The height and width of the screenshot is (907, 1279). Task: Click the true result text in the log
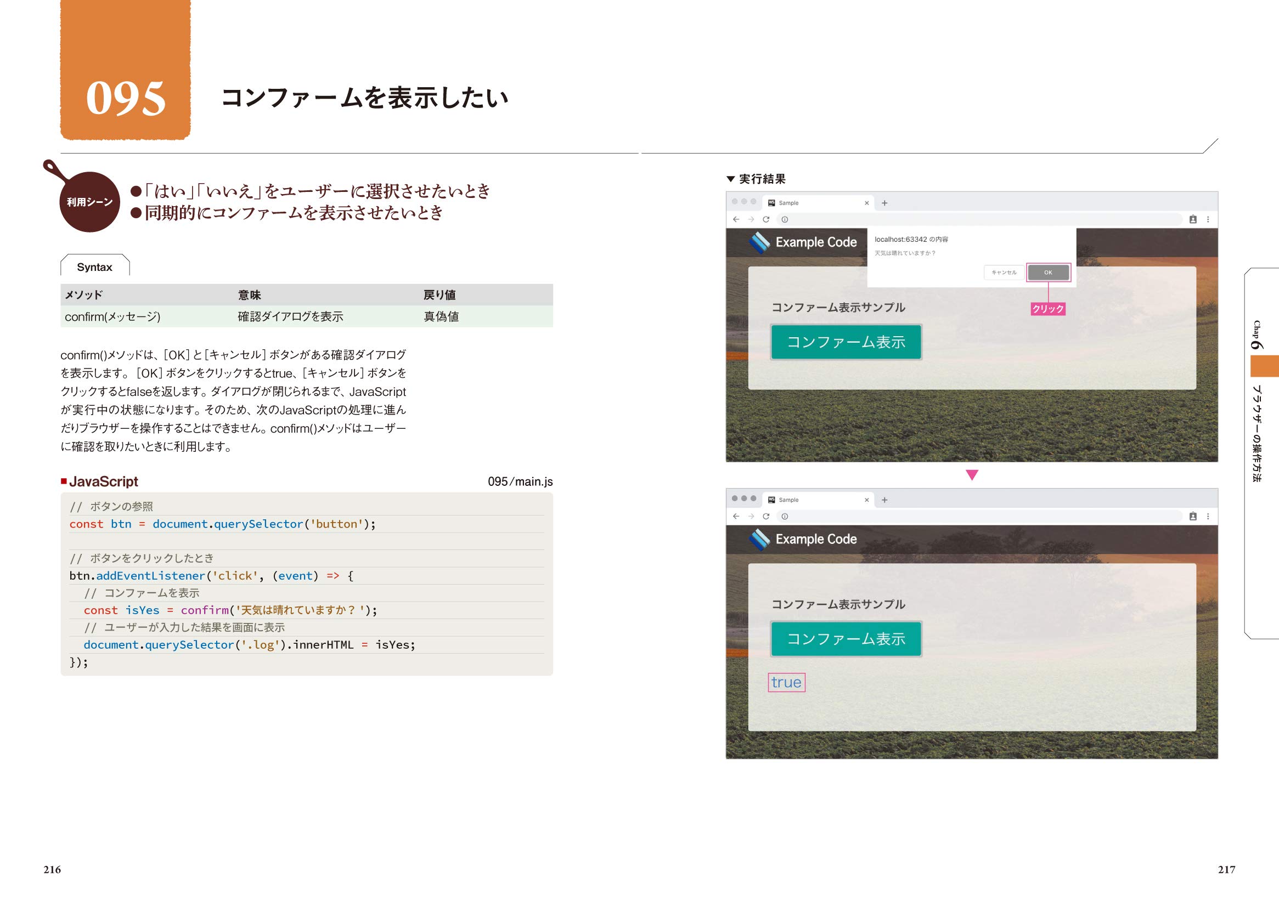click(786, 682)
